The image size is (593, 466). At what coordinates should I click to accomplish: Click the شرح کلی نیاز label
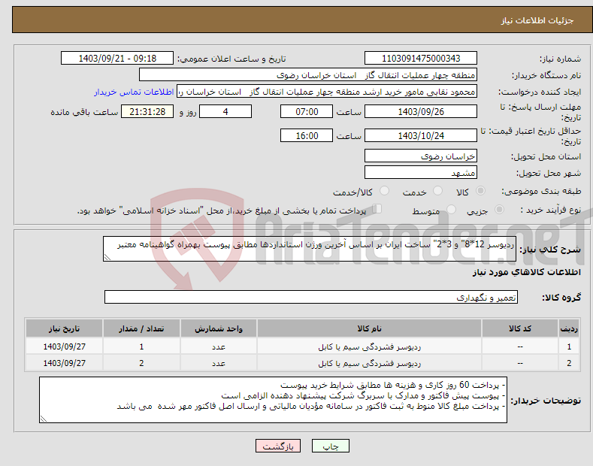(x=550, y=250)
